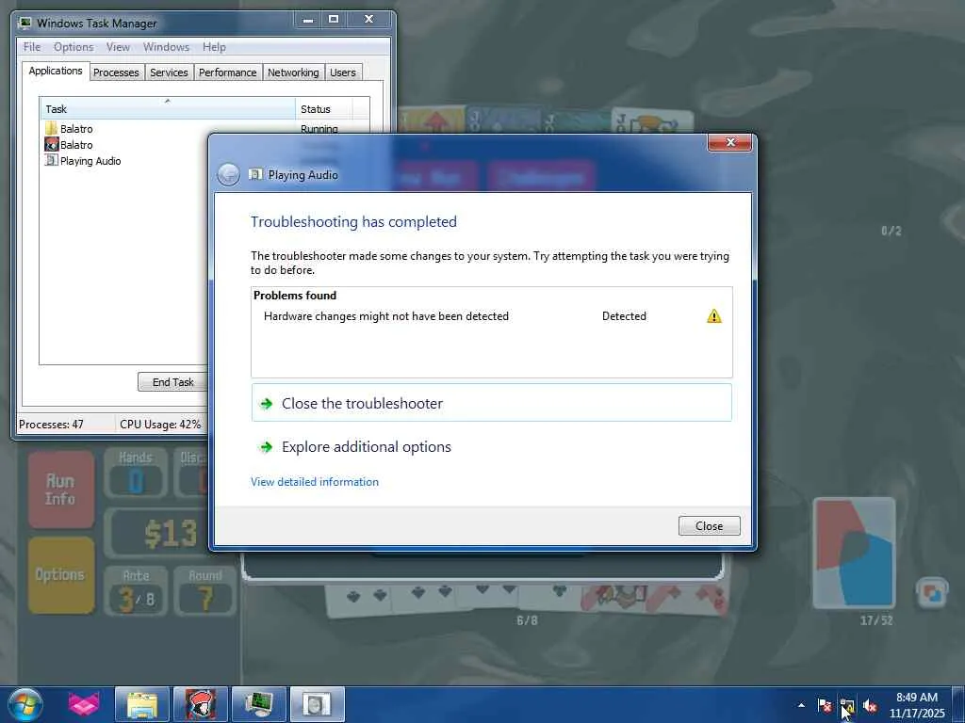Click the End Task button
Image resolution: width=965 pixels, height=723 pixels.
(172, 382)
